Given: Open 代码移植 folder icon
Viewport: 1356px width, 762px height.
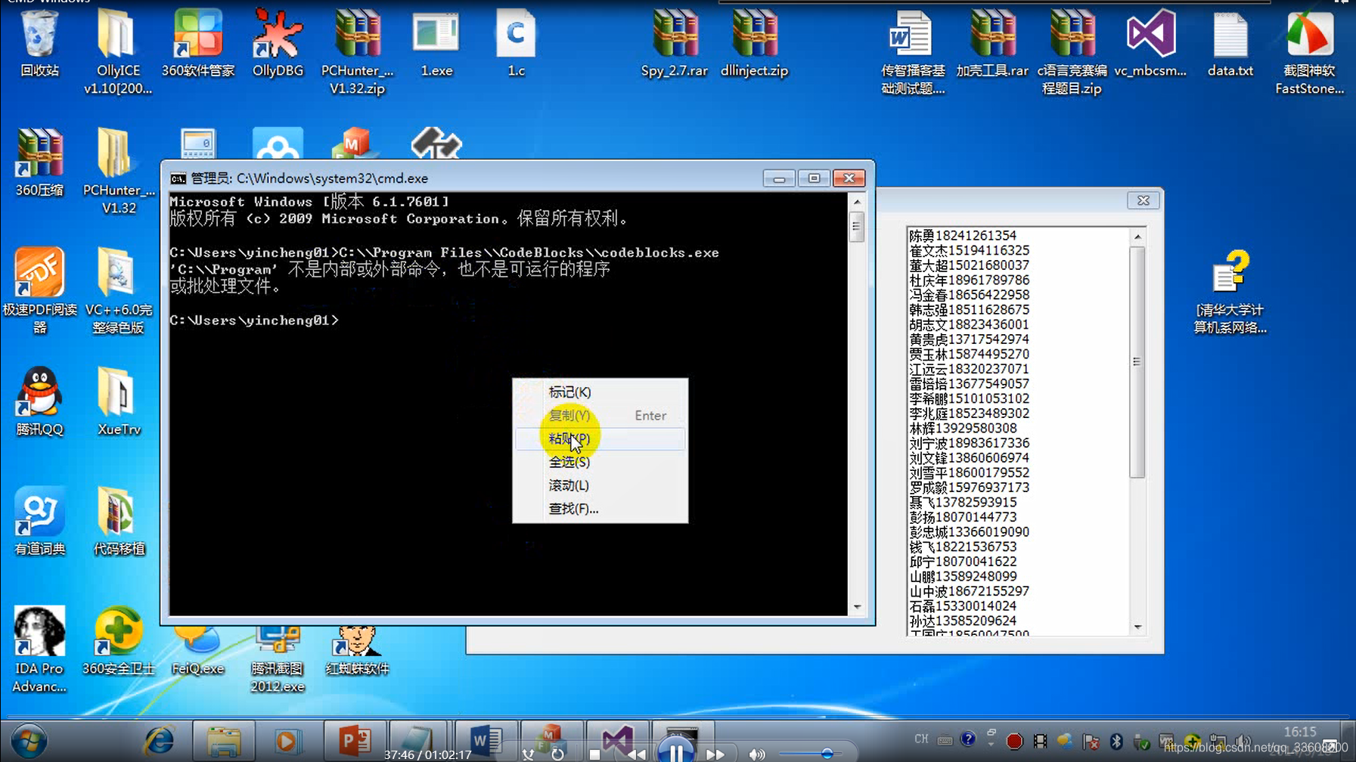Looking at the screenshot, I should tap(118, 522).
